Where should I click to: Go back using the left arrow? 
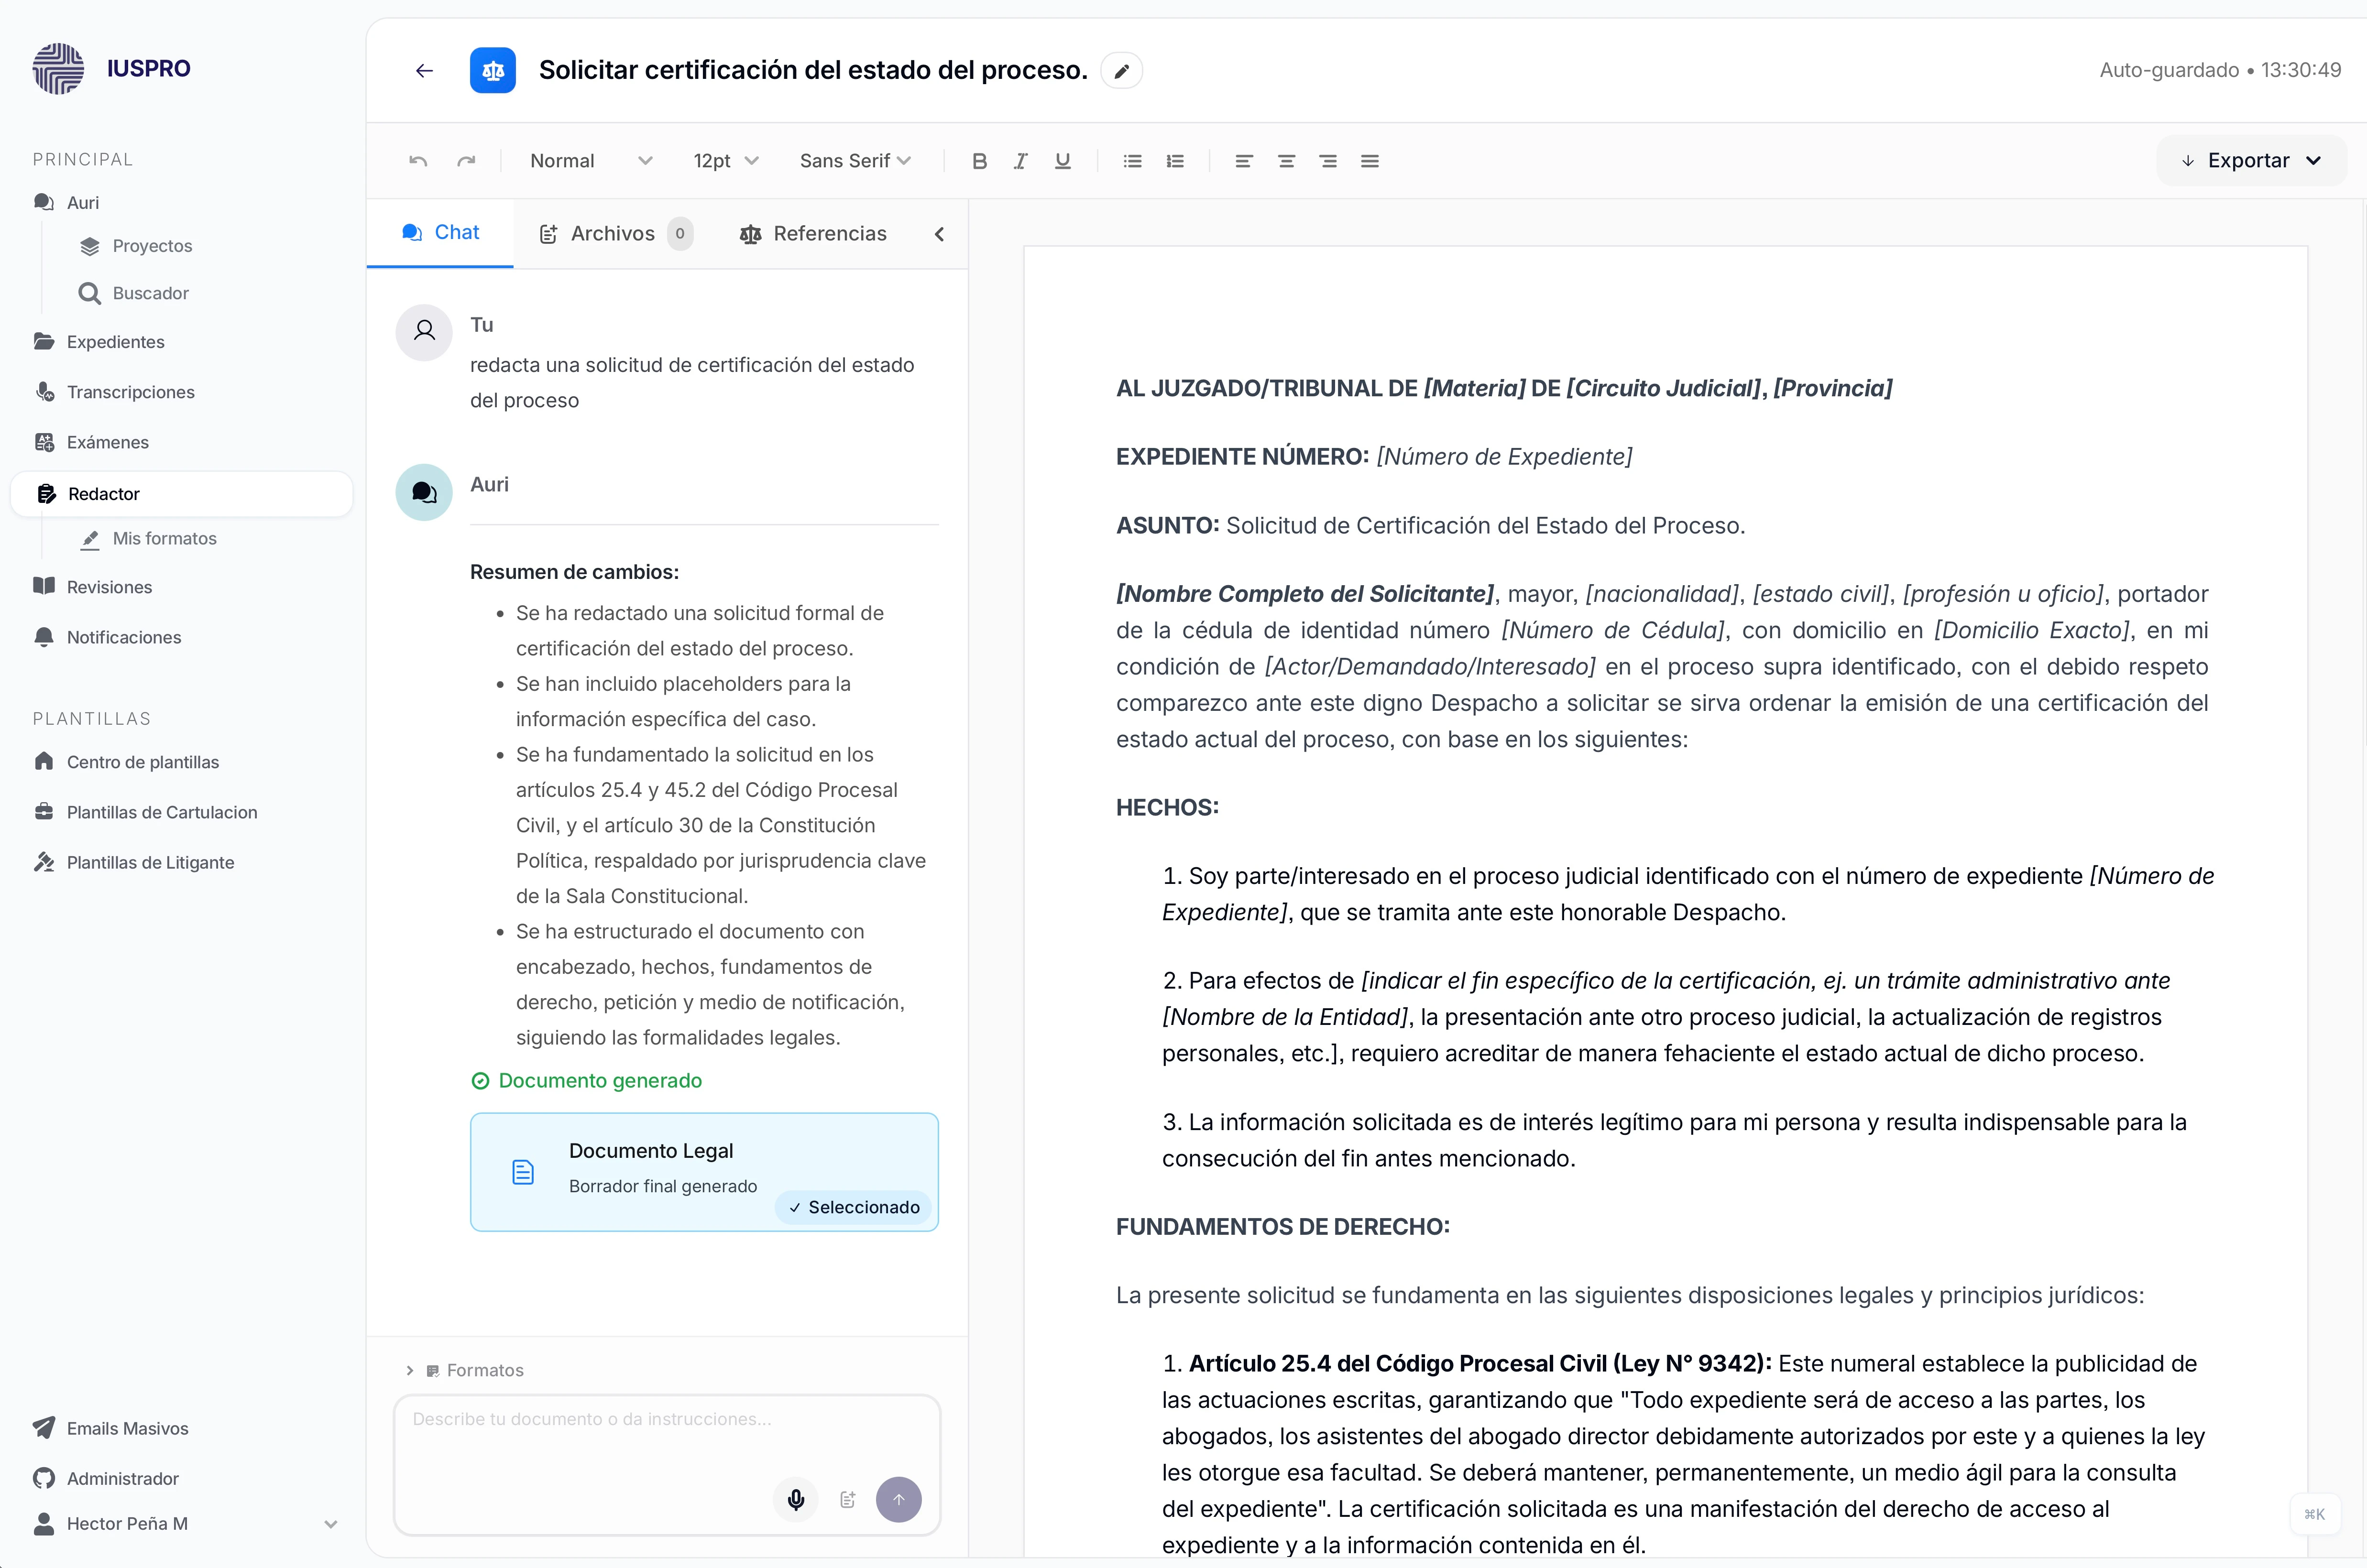point(424,71)
